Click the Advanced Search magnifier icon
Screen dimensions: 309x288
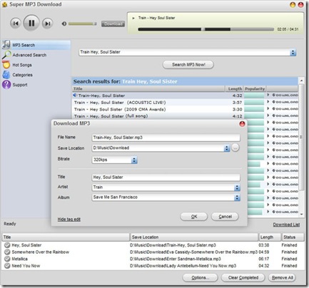coord(6,55)
